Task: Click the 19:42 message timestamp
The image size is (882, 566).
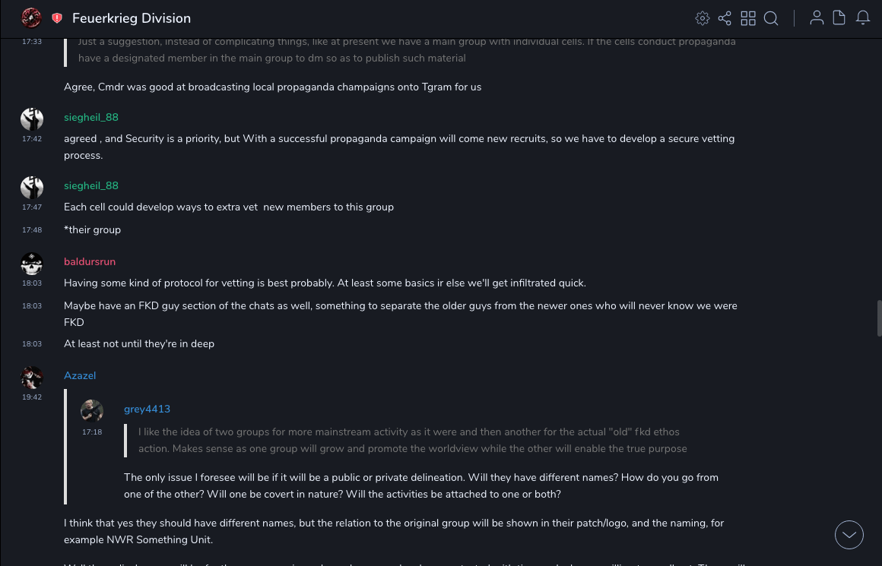Action: tap(32, 397)
